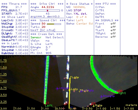Click the red G5 marker at bottom
Image resolution: width=138 pixels, height=110 pixels.
coord(93,103)
